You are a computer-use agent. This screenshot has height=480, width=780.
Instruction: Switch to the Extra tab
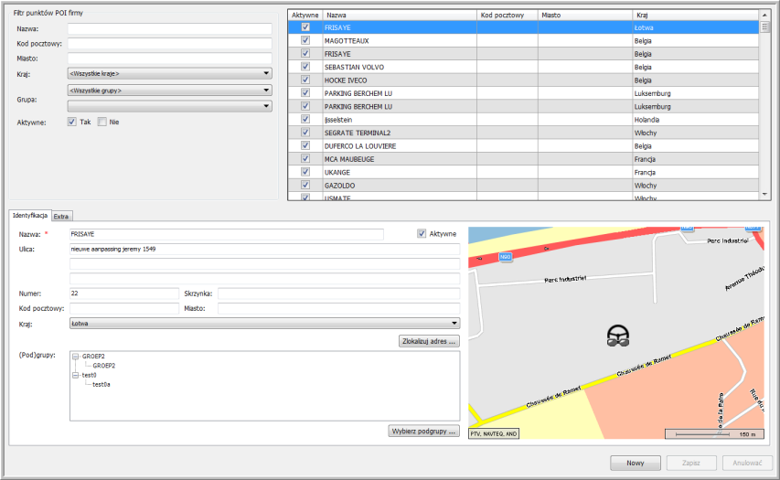(x=61, y=216)
